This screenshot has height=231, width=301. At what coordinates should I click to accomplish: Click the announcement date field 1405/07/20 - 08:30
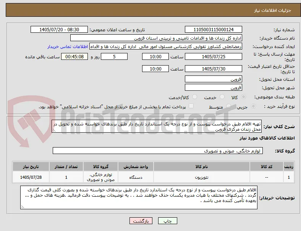[59, 30]
